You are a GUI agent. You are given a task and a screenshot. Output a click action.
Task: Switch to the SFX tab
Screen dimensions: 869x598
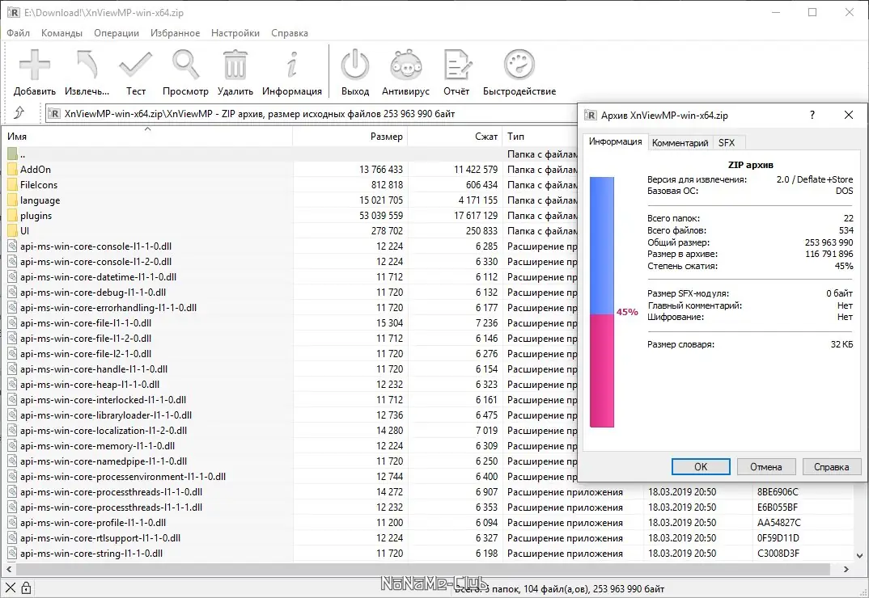(x=727, y=142)
